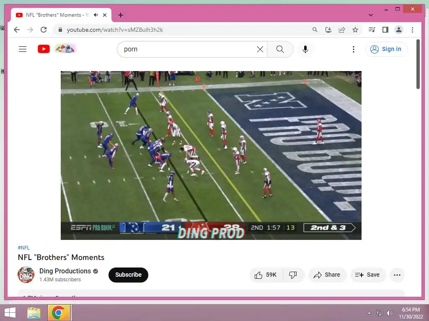Viewport: 429px width, 321px height.
Task: Click the address bar URL
Action: (x=115, y=30)
